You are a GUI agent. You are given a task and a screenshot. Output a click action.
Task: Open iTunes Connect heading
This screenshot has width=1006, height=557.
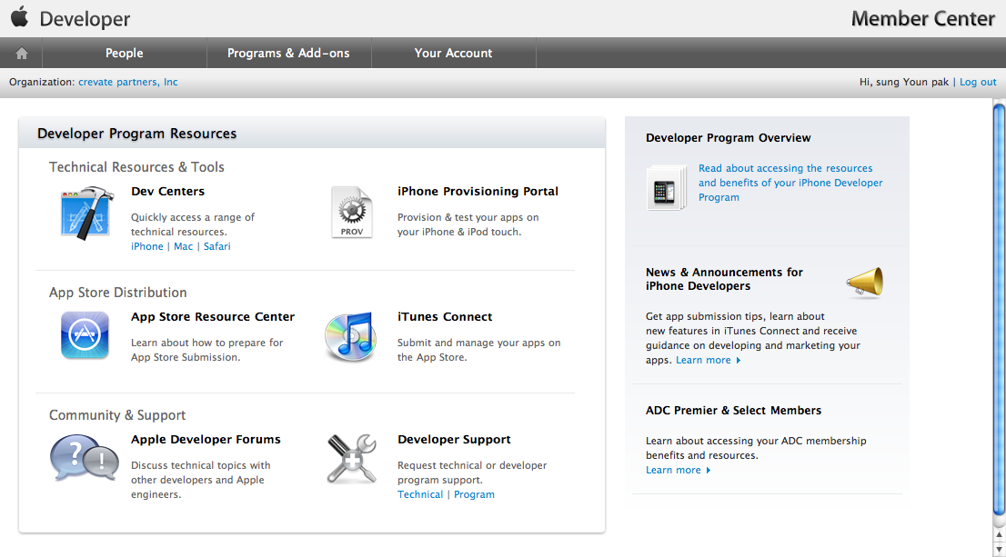445,316
